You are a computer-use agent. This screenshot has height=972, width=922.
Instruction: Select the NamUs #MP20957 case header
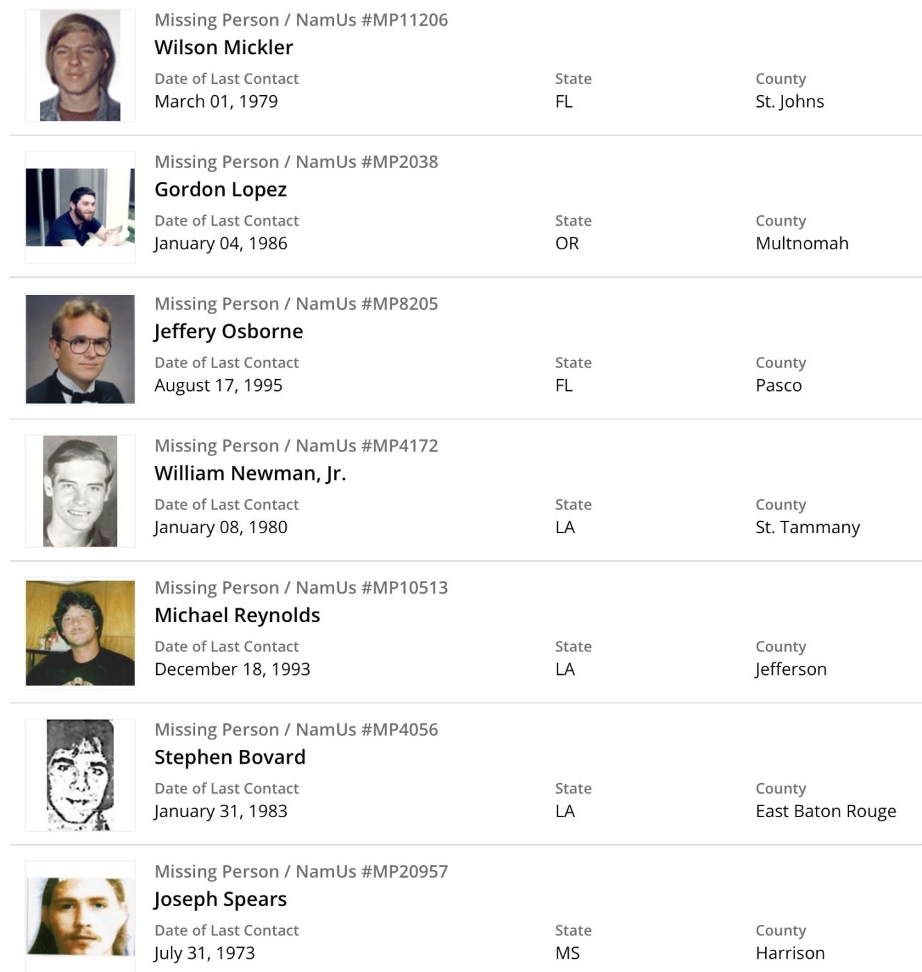pyautogui.click(x=301, y=871)
